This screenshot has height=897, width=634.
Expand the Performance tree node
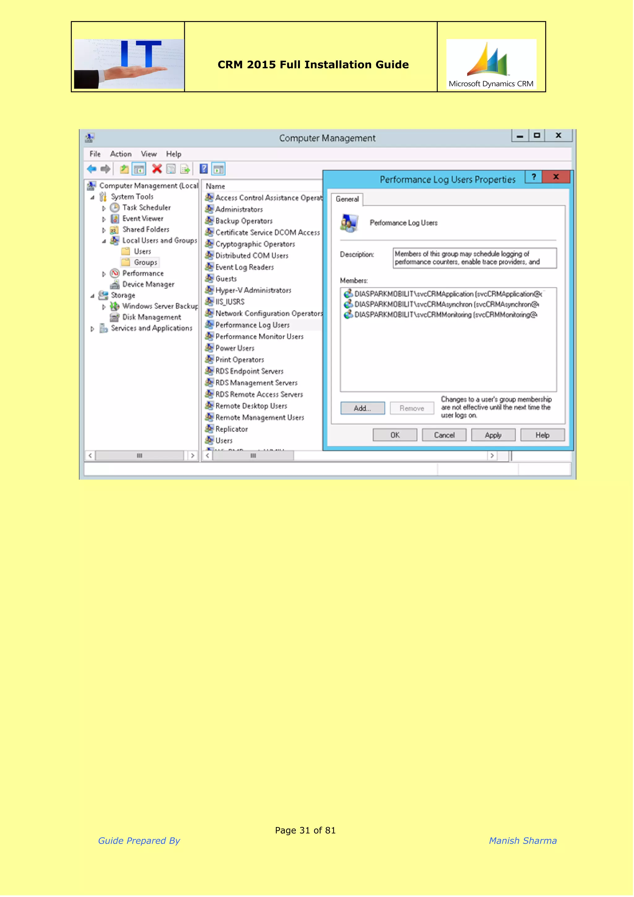coord(104,274)
